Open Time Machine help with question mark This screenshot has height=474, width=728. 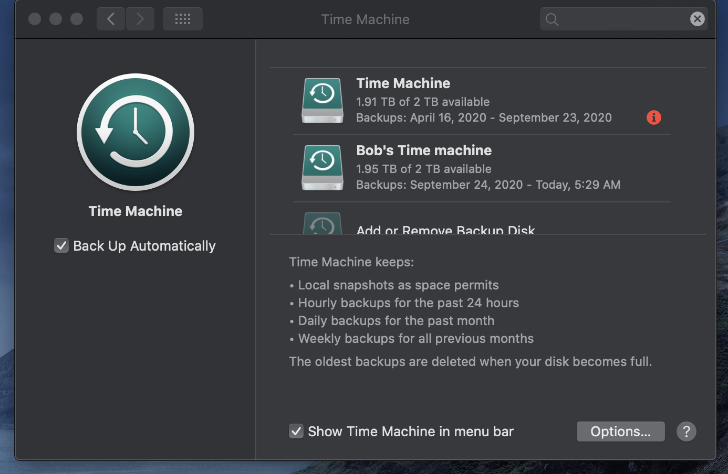click(686, 432)
